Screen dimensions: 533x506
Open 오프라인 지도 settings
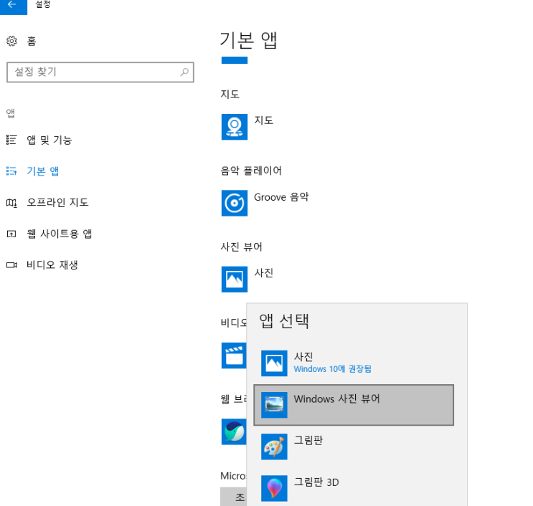pyautogui.click(x=58, y=202)
